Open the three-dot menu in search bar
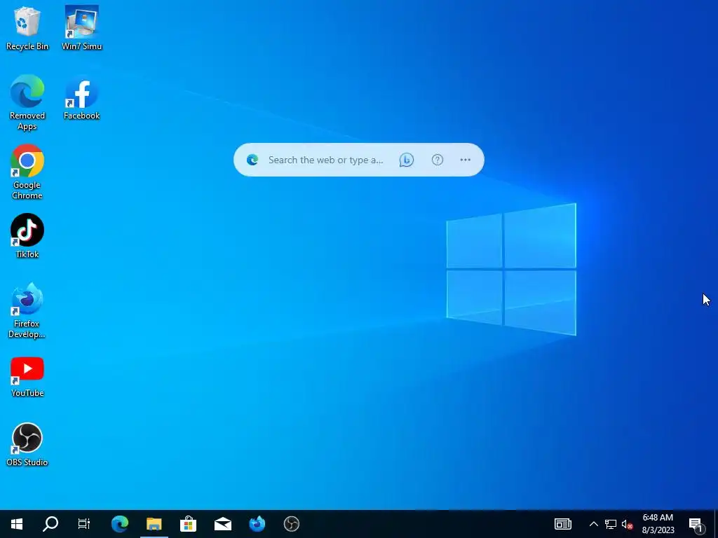The width and height of the screenshot is (718, 538). [466, 160]
